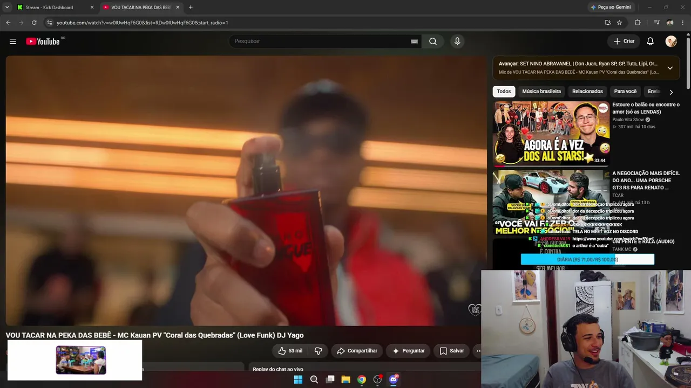691x388 pixels.
Task: Open Task View on the taskbar
Action: (x=330, y=379)
